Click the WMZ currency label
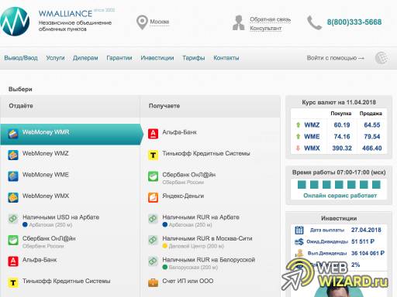Viewport: 397px width, 297px height. coord(312,125)
